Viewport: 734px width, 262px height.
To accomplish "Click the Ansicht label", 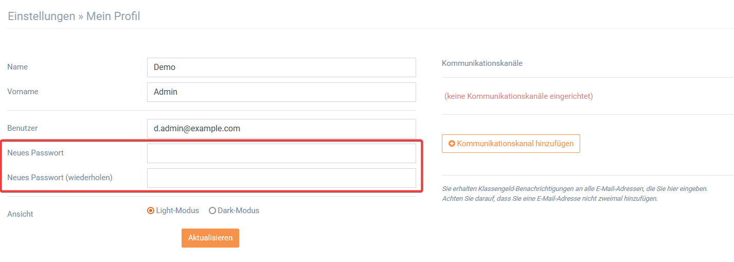I will 20,214.
